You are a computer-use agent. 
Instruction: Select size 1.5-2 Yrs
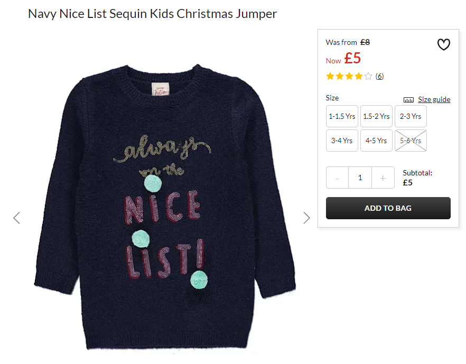[376, 116]
